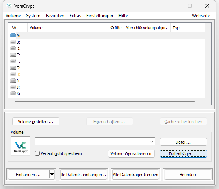The height and width of the screenshot is (189, 219).
Task: Click the 'Datenträger ...' button
Action: point(183,154)
